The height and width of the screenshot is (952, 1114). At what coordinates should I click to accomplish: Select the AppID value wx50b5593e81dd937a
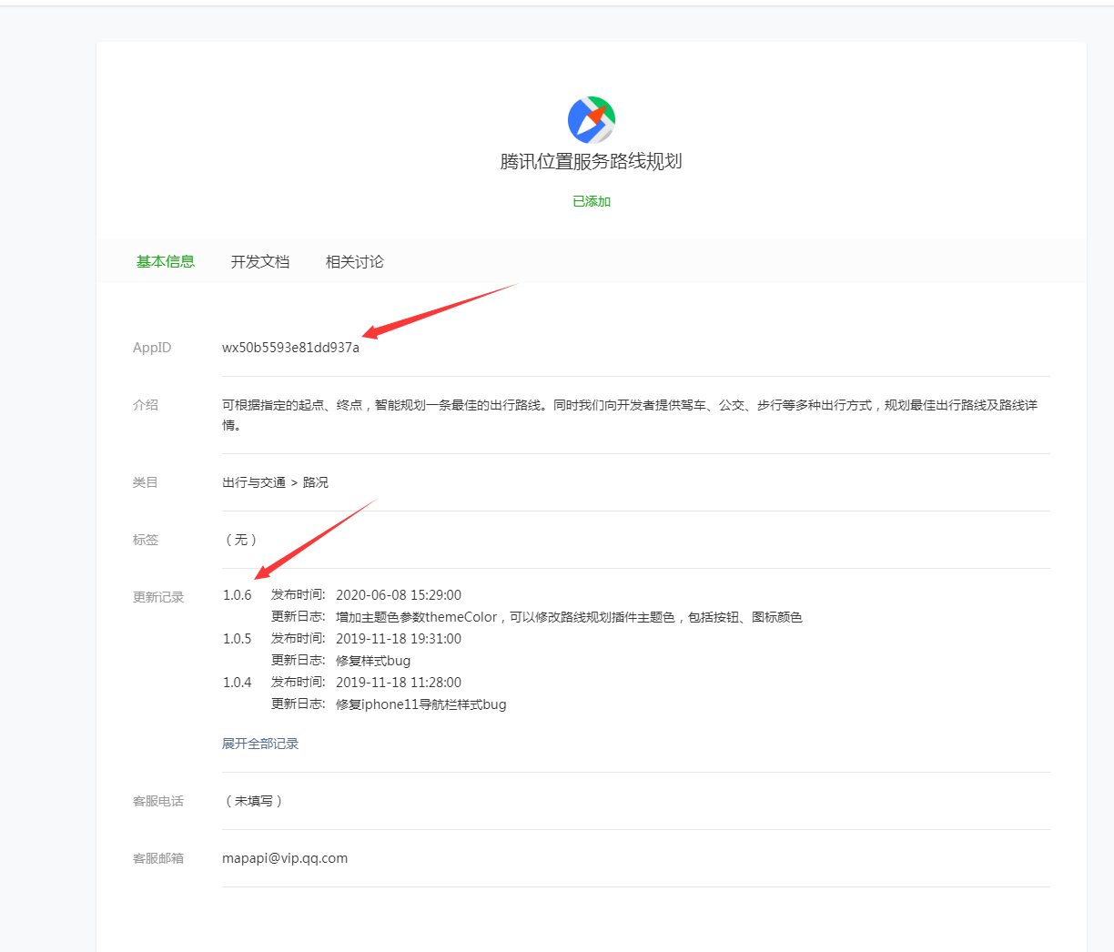pos(290,348)
